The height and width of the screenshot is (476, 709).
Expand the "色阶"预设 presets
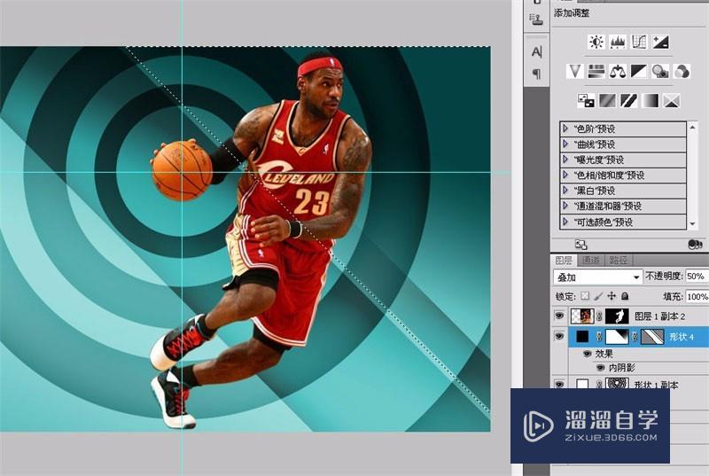(x=565, y=129)
